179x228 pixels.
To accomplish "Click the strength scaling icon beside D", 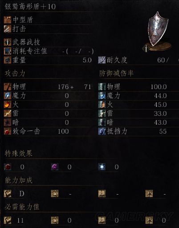I will tap(8, 194).
